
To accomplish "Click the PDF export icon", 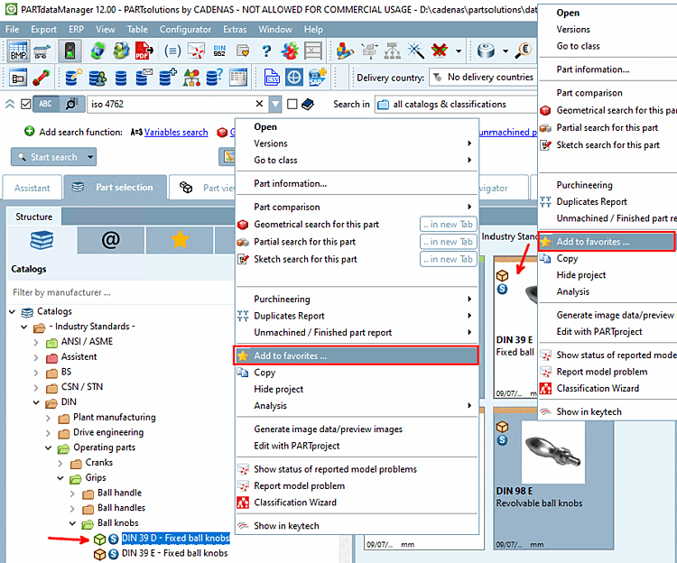I will pyautogui.click(x=144, y=51).
